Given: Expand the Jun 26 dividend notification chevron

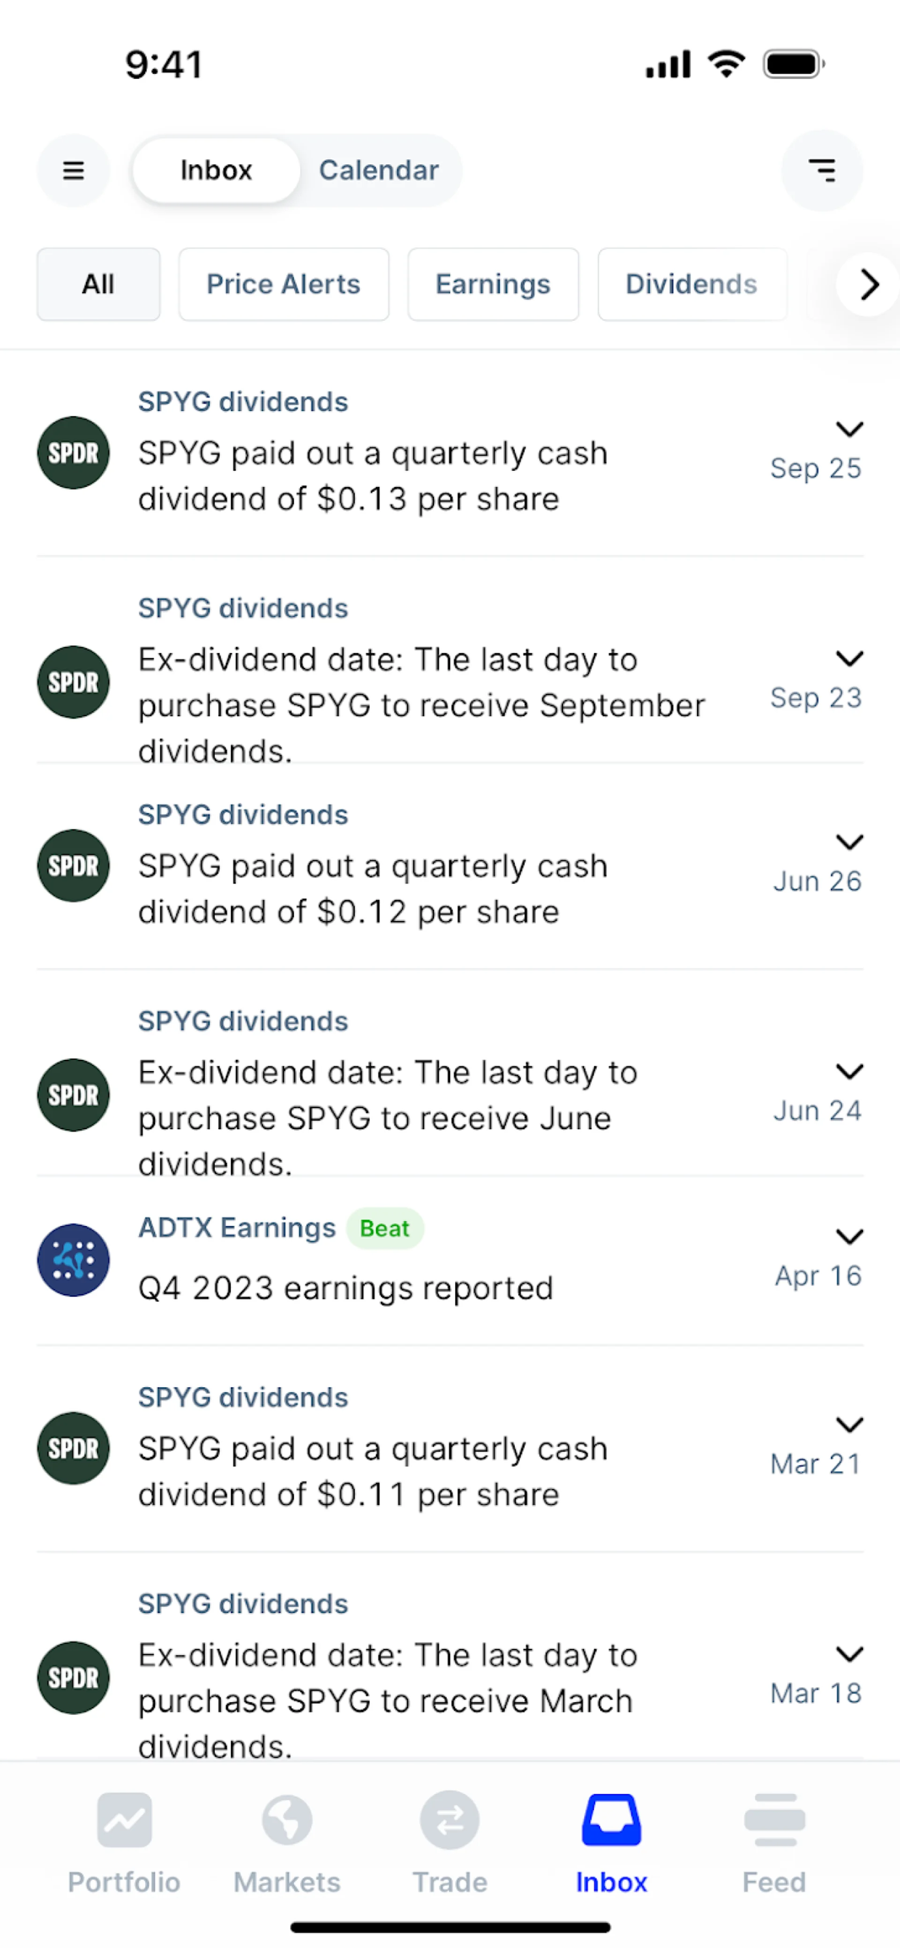Looking at the screenshot, I should coord(849,842).
